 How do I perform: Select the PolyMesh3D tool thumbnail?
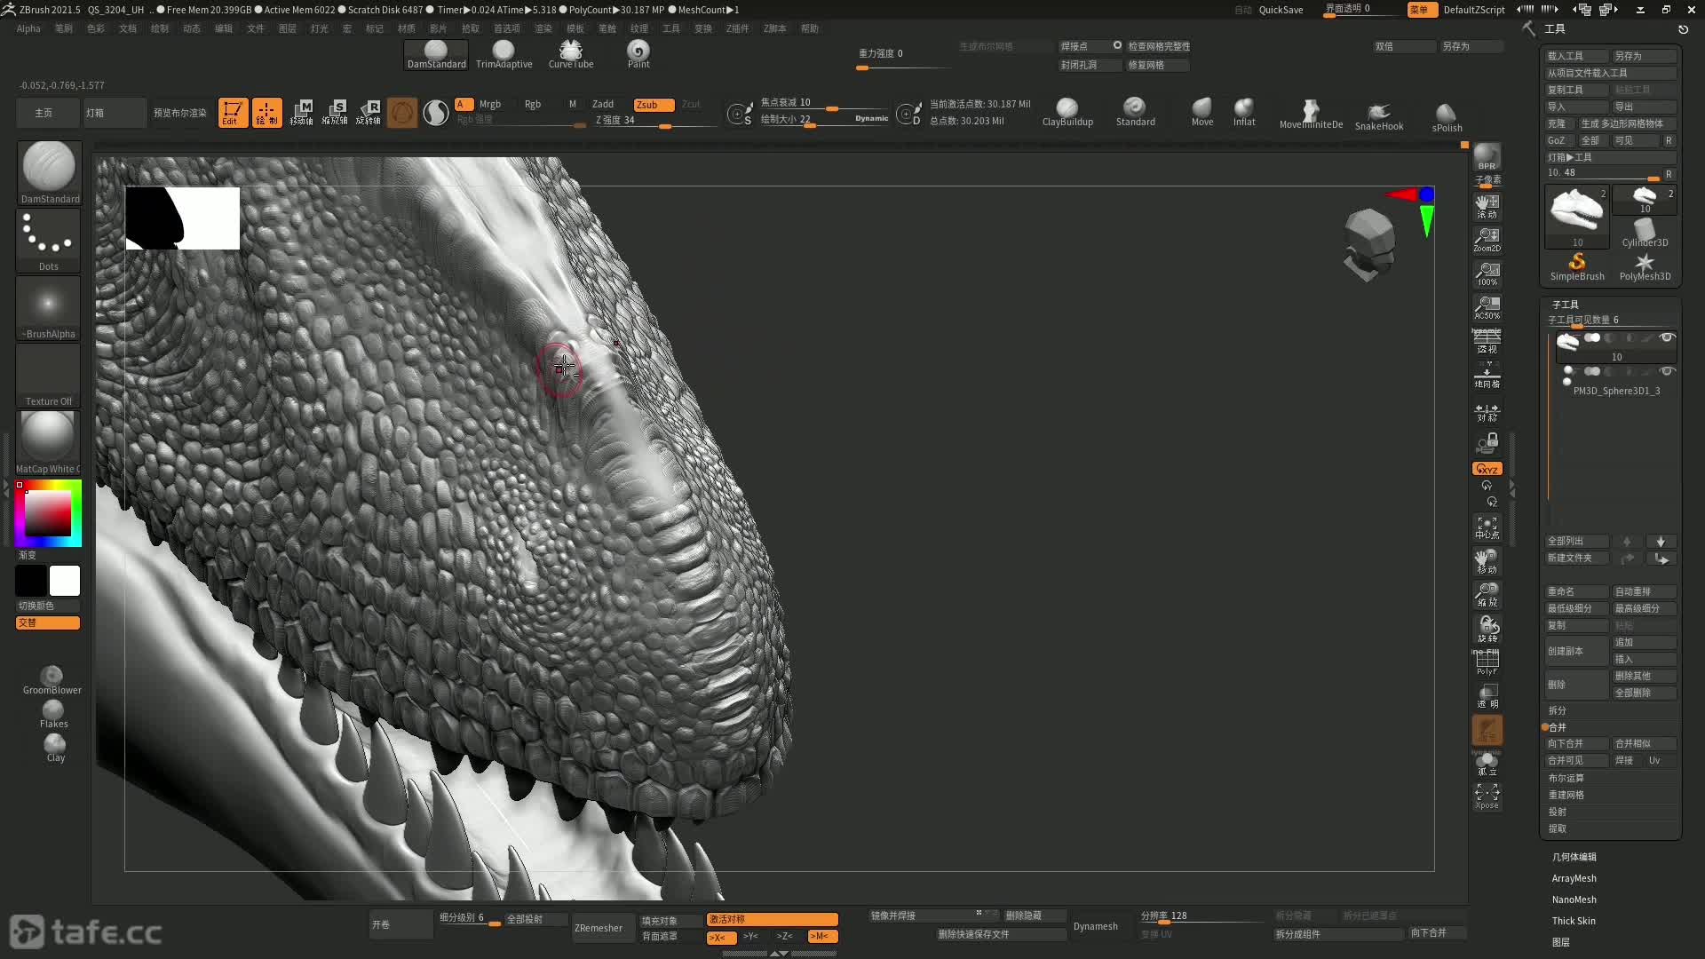click(1645, 266)
